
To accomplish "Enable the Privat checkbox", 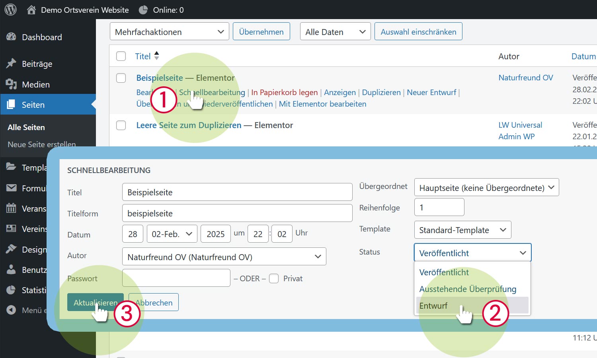I will pos(274,278).
